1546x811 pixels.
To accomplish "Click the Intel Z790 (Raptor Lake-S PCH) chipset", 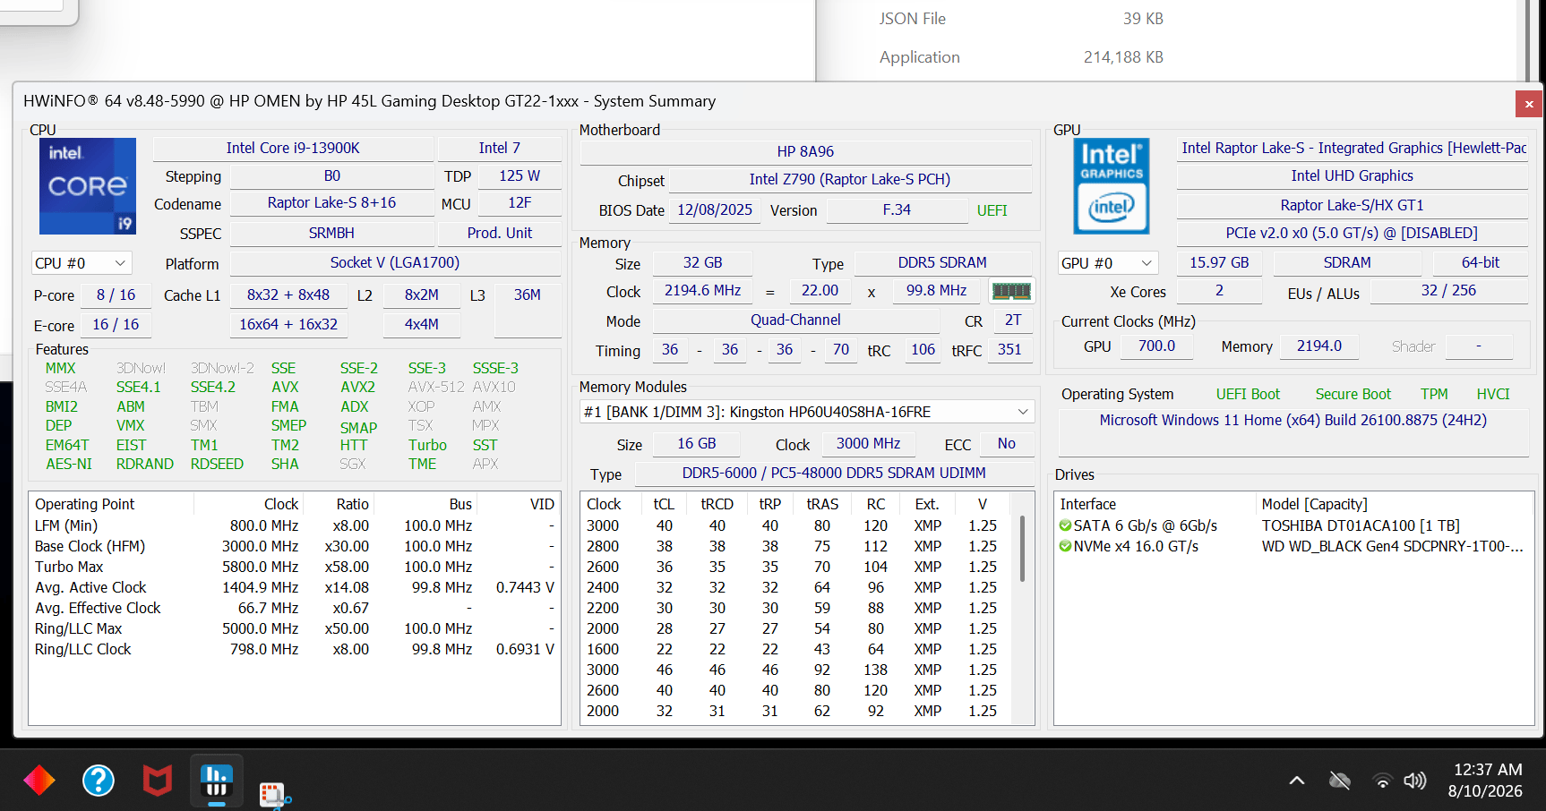I will pyautogui.click(x=850, y=180).
